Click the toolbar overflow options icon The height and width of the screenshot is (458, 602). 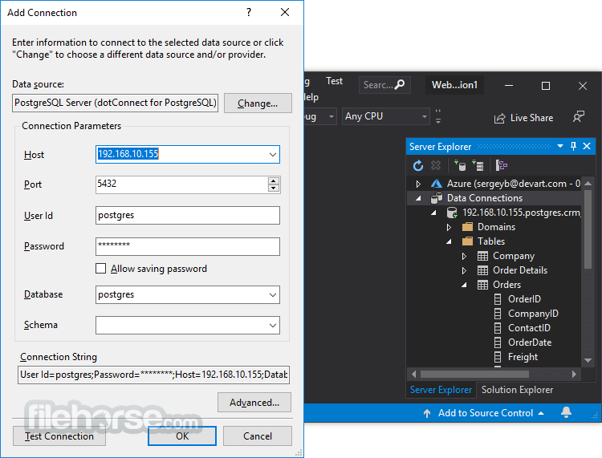(438, 116)
